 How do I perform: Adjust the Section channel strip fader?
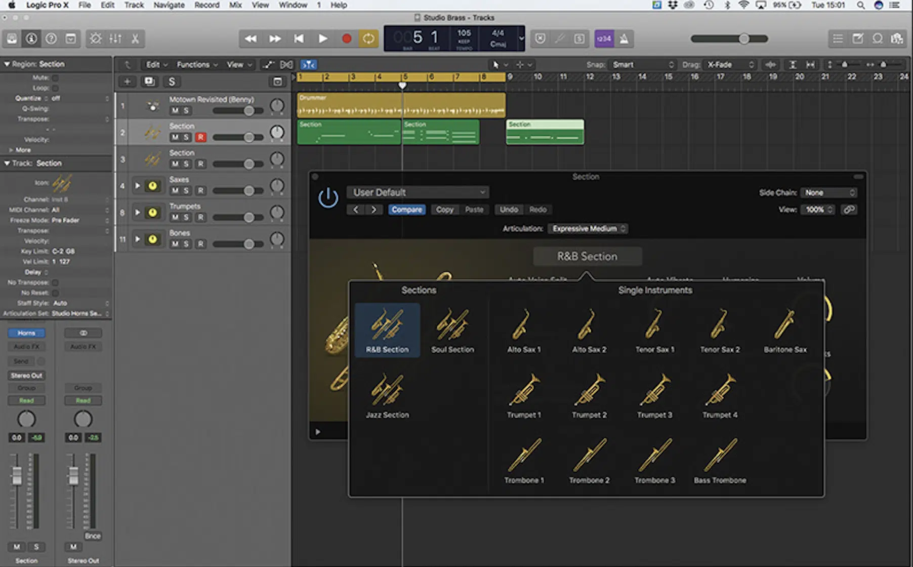click(x=17, y=476)
